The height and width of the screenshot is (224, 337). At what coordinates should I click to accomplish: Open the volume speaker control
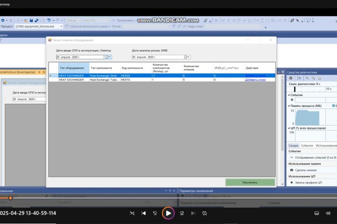tap(328, 213)
